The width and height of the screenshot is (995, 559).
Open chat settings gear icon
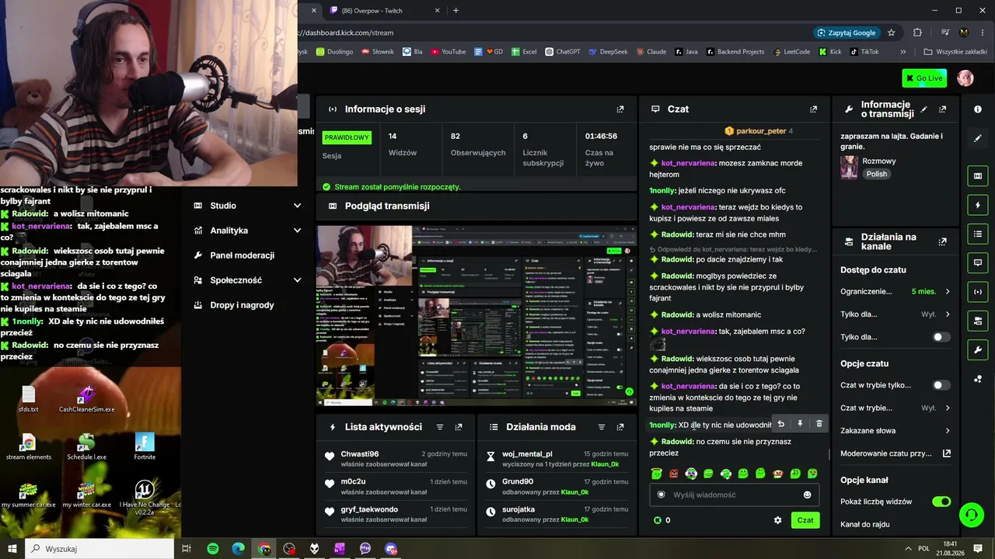pos(777,520)
